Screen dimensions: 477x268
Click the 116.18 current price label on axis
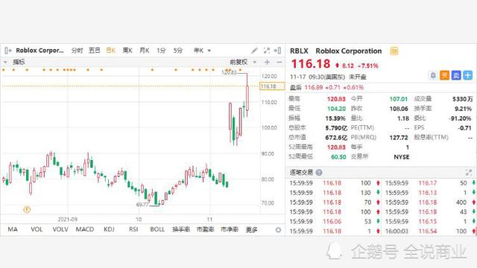tap(272, 86)
